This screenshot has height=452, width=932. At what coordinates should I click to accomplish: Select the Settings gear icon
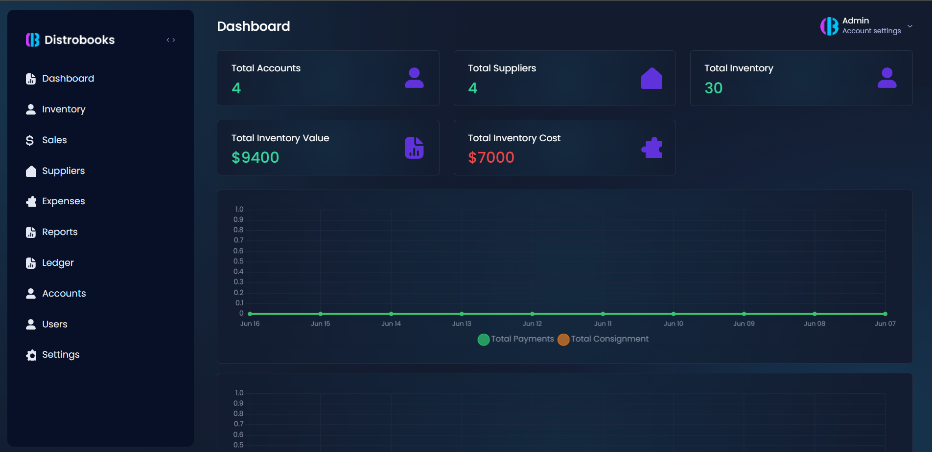(x=30, y=355)
